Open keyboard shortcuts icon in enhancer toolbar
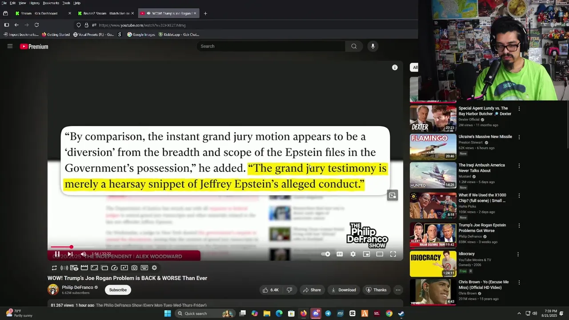 pyautogui.click(x=144, y=268)
